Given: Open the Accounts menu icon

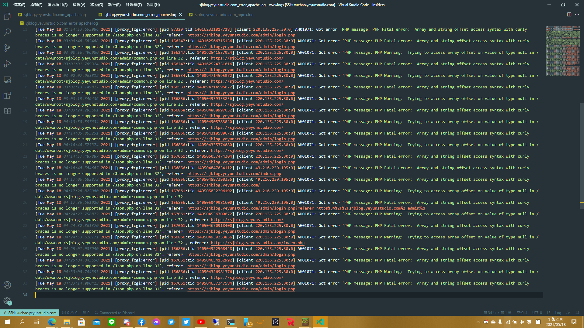Looking at the screenshot, I should [7, 285].
